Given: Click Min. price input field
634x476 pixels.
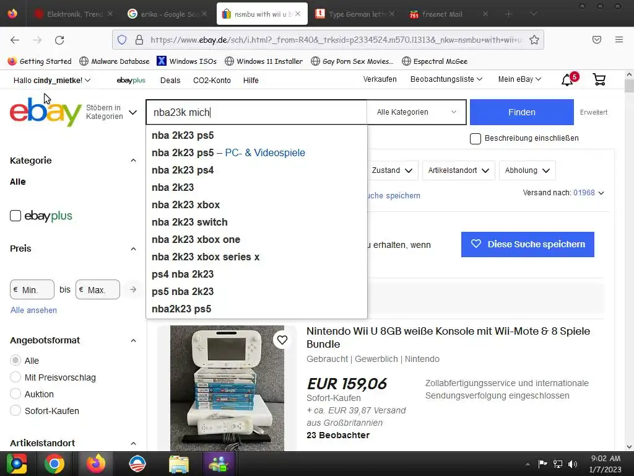Looking at the screenshot, I should pyautogui.click(x=32, y=289).
